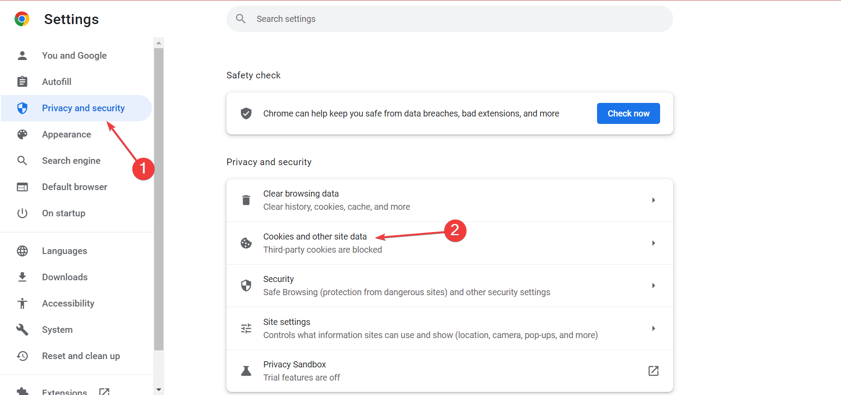This screenshot has width=841, height=395.
Task: Click the sliders icon for Site settings
Action: pyautogui.click(x=246, y=328)
